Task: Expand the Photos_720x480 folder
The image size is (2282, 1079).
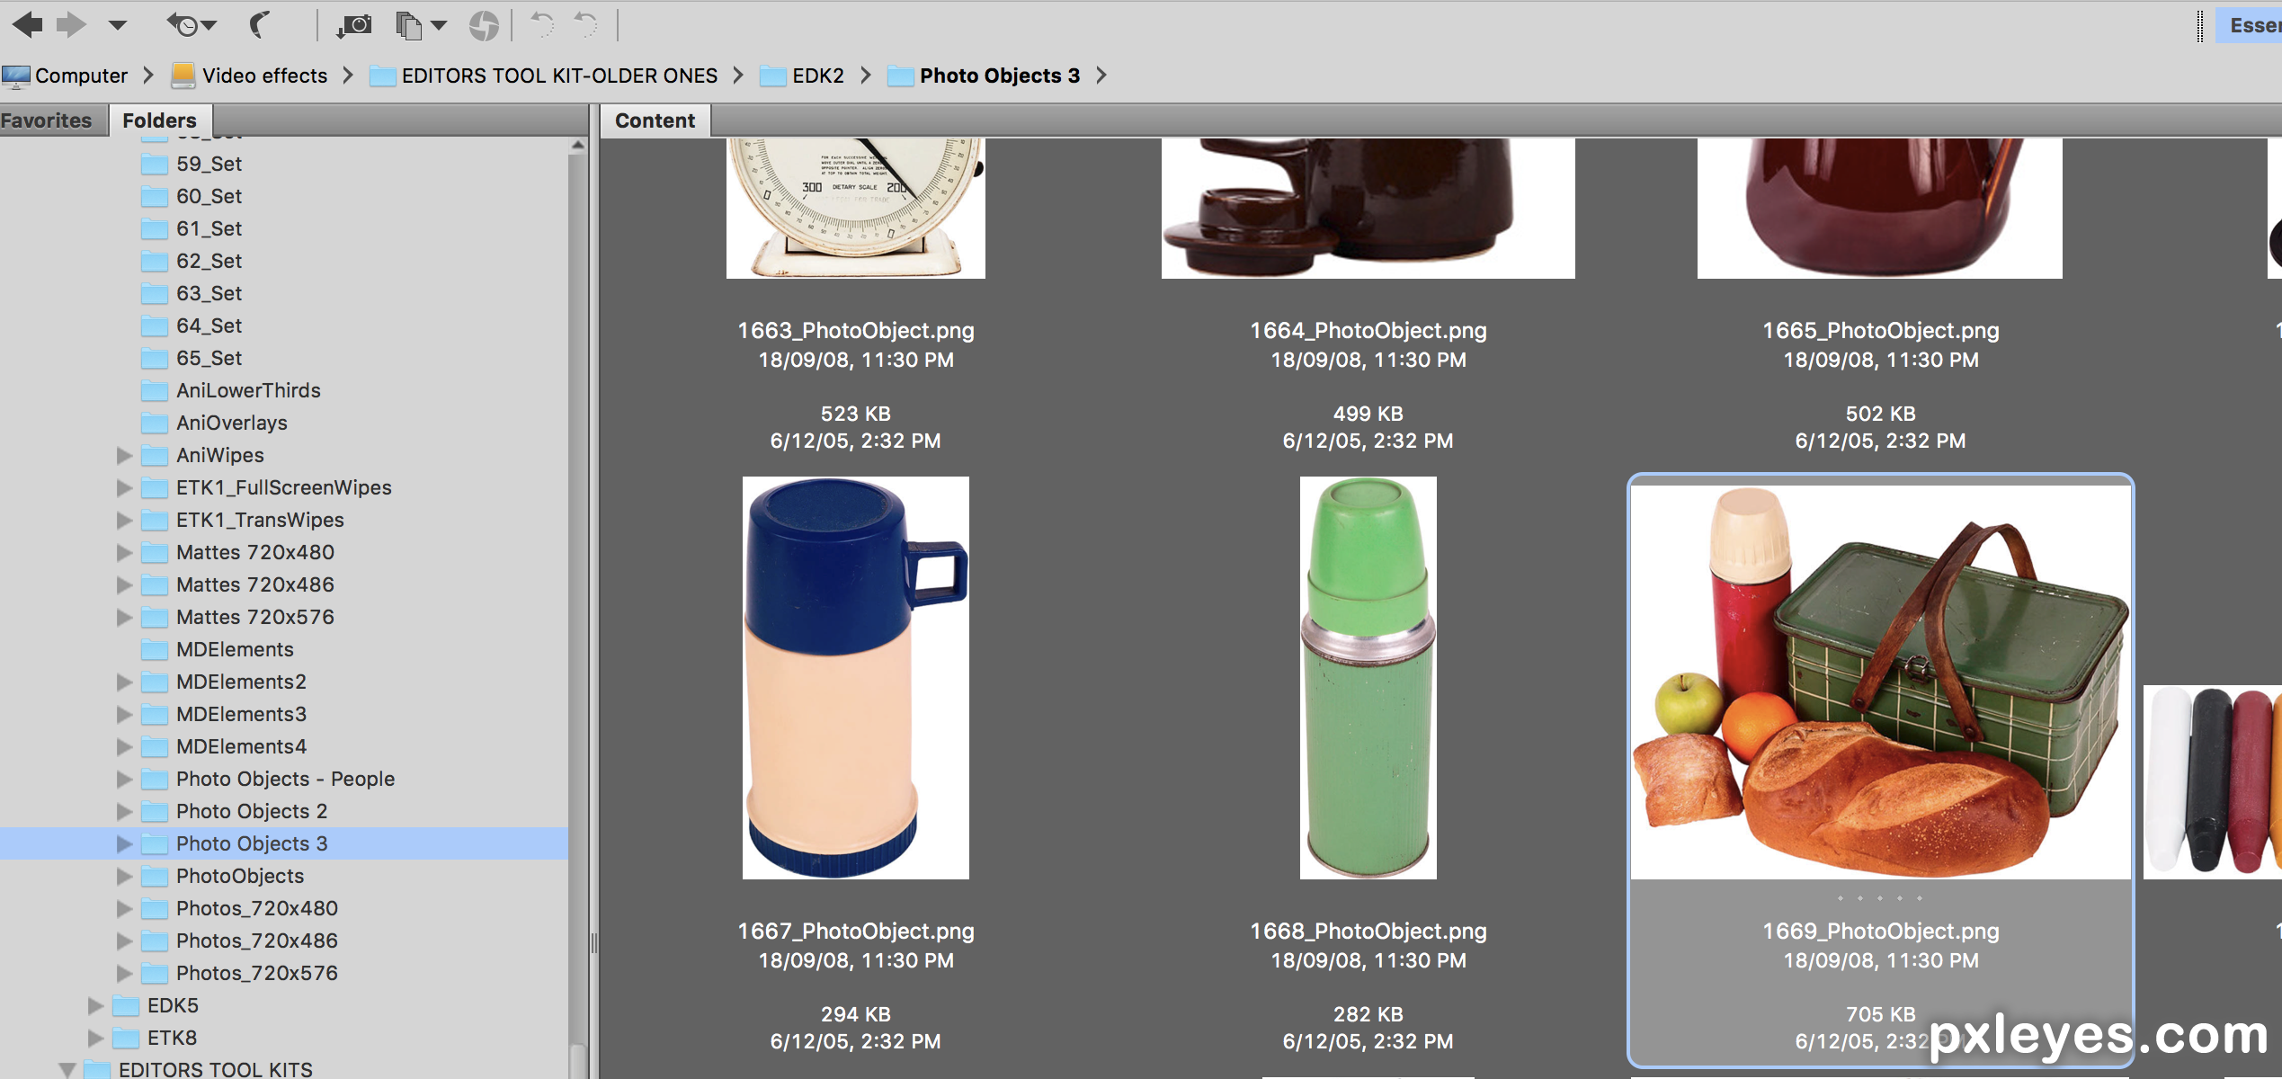Action: point(124,909)
